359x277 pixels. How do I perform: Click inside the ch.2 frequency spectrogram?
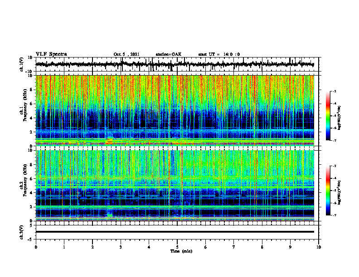click(175, 186)
